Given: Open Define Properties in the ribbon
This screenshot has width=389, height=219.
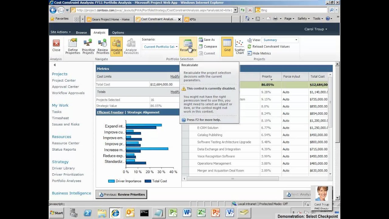Looking at the screenshot, I should pyautogui.click(x=73, y=47).
